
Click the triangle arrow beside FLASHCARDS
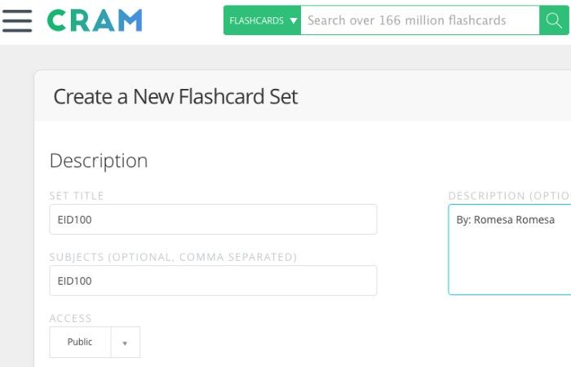(294, 20)
